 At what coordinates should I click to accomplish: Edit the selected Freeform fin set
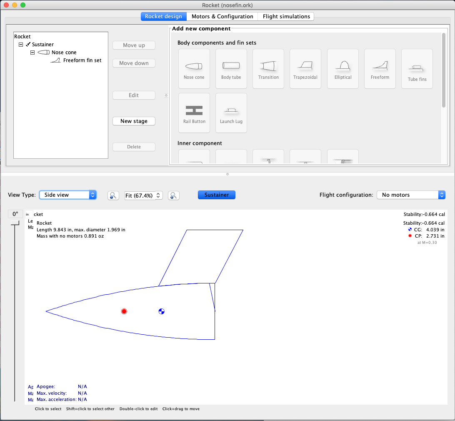[134, 95]
